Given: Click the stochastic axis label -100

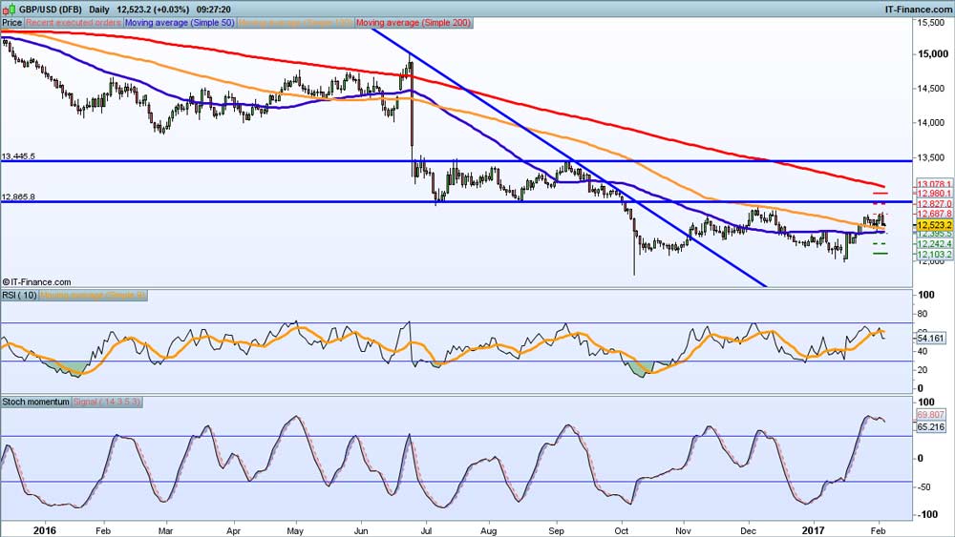Looking at the screenshot, I should click(x=926, y=514).
